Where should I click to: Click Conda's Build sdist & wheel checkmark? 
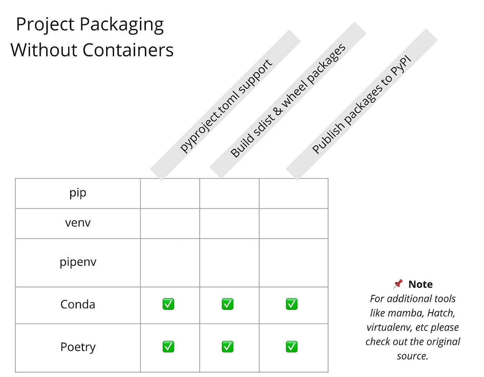(x=227, y=304)
